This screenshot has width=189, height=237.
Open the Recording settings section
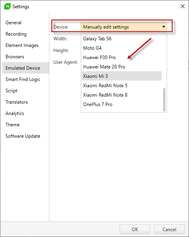click(x=25, y=34)
